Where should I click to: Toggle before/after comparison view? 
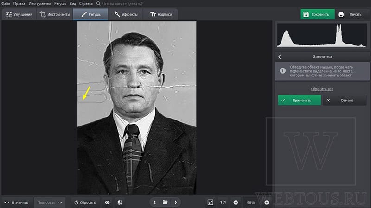[120, 202]
